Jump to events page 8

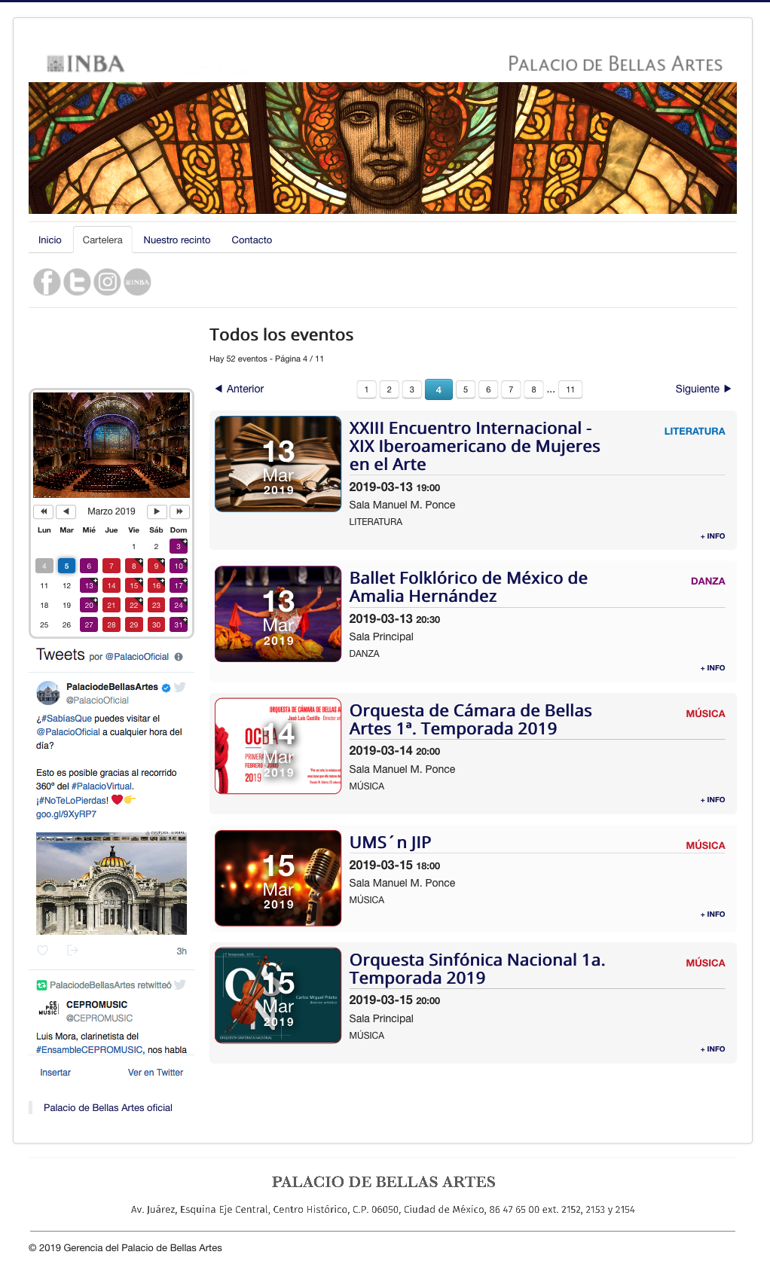click(x=533, y=389)
